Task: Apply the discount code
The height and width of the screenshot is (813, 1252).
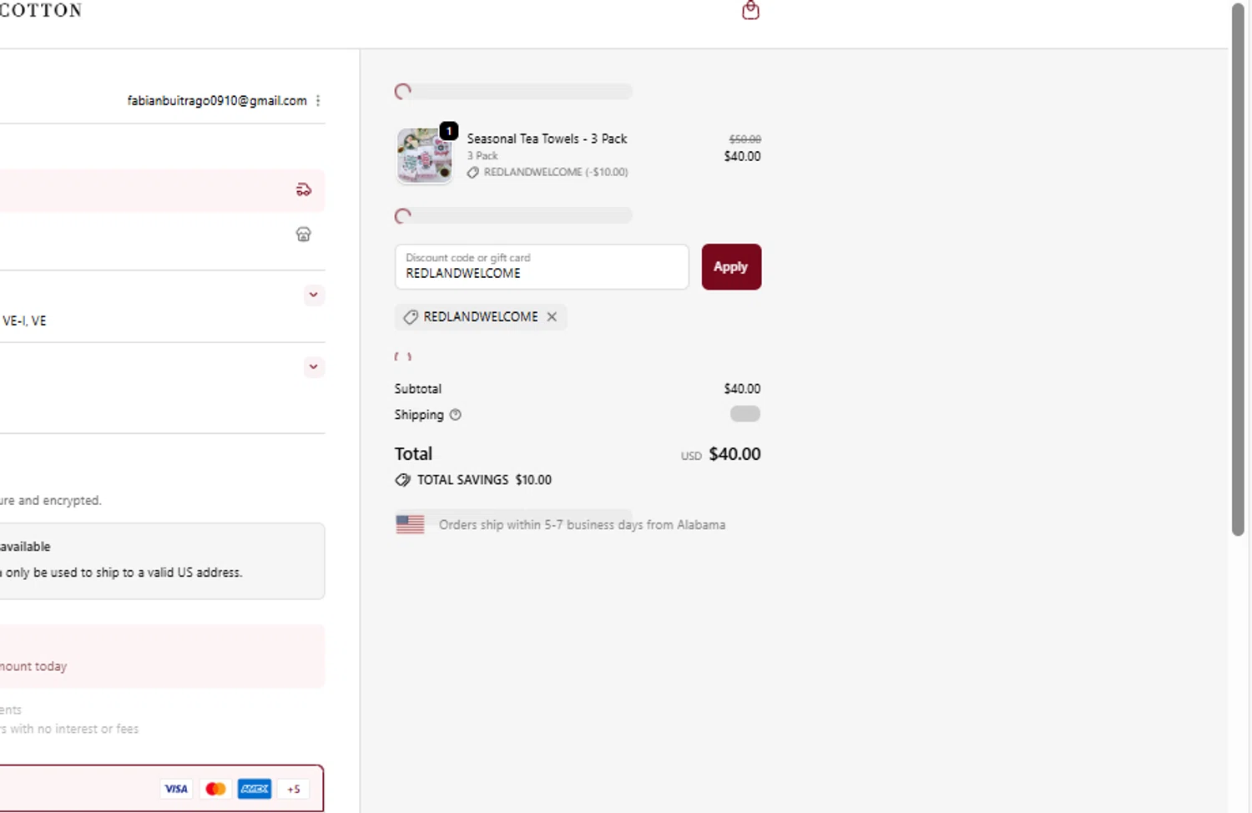Action: (731, 266)
